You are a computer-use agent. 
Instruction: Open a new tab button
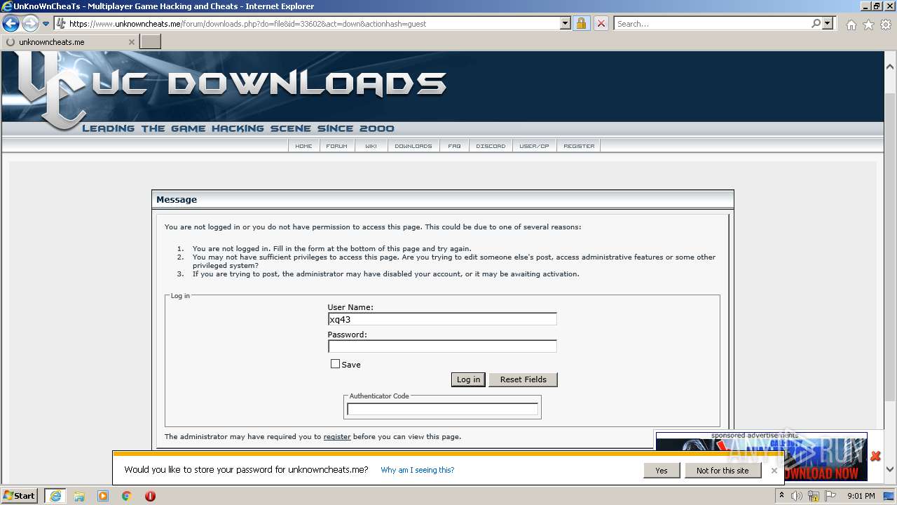(x=151, y=42)
